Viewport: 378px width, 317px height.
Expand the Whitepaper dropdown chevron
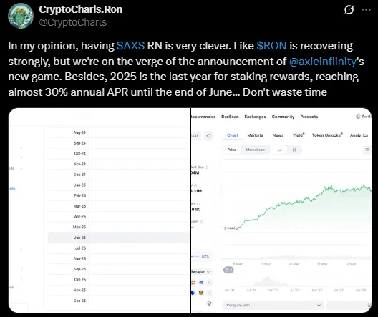pyautogui.click(x=208, y=272)
